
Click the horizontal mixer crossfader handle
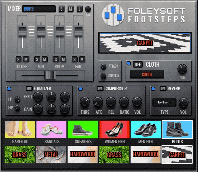50,75
